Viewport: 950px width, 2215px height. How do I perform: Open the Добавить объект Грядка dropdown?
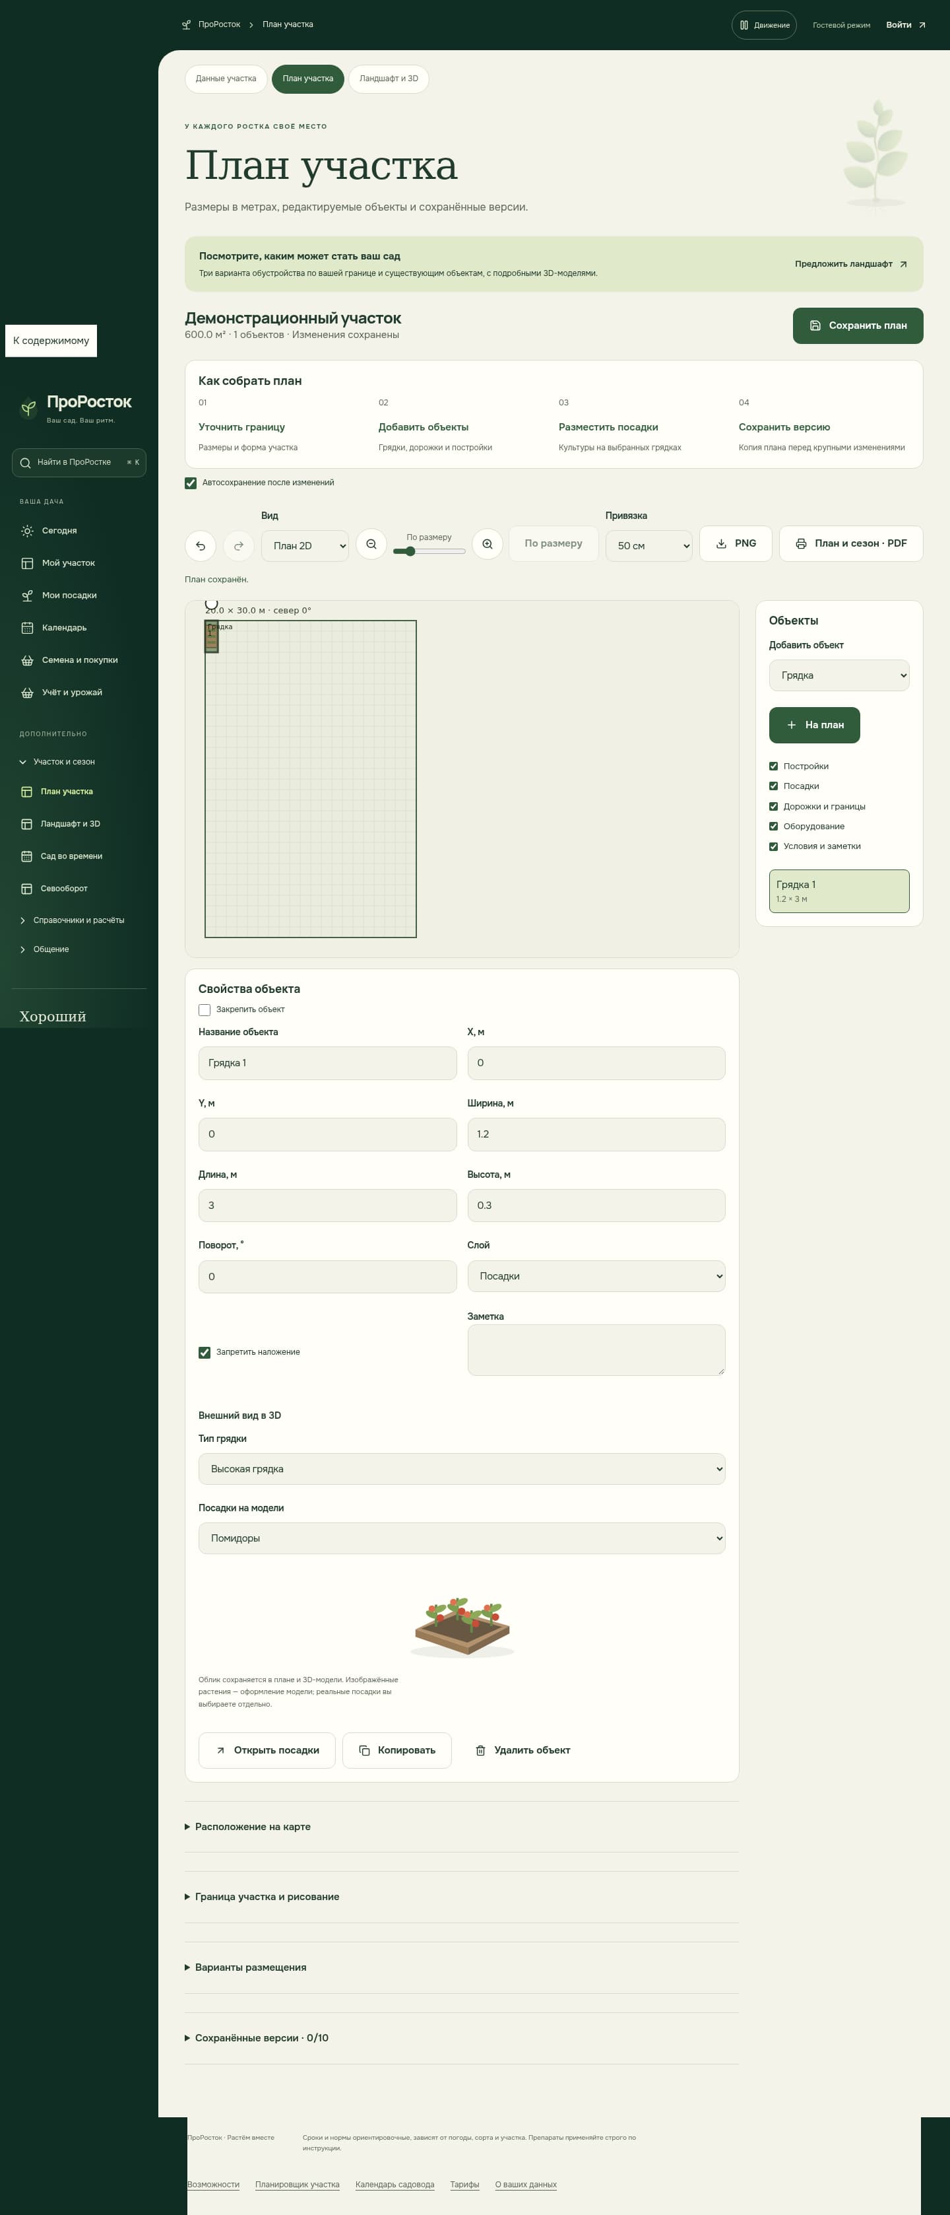pos(839,675)
